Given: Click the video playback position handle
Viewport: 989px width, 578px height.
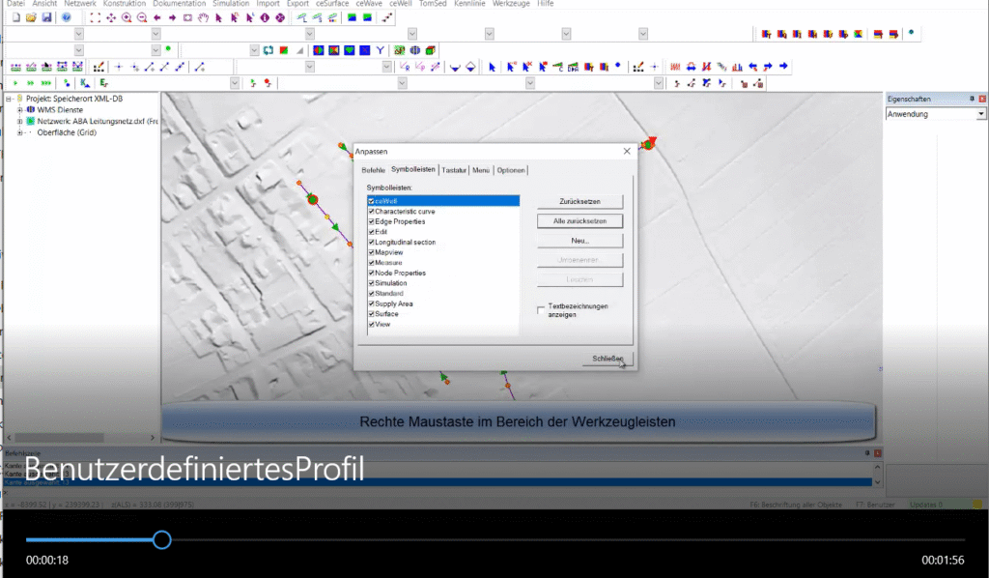Looking at the screenshot, I should click(x=161, y=540).
